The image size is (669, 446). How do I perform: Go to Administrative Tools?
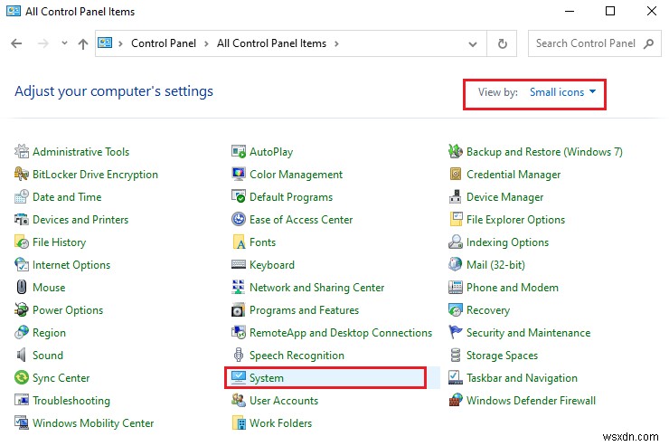80,152
